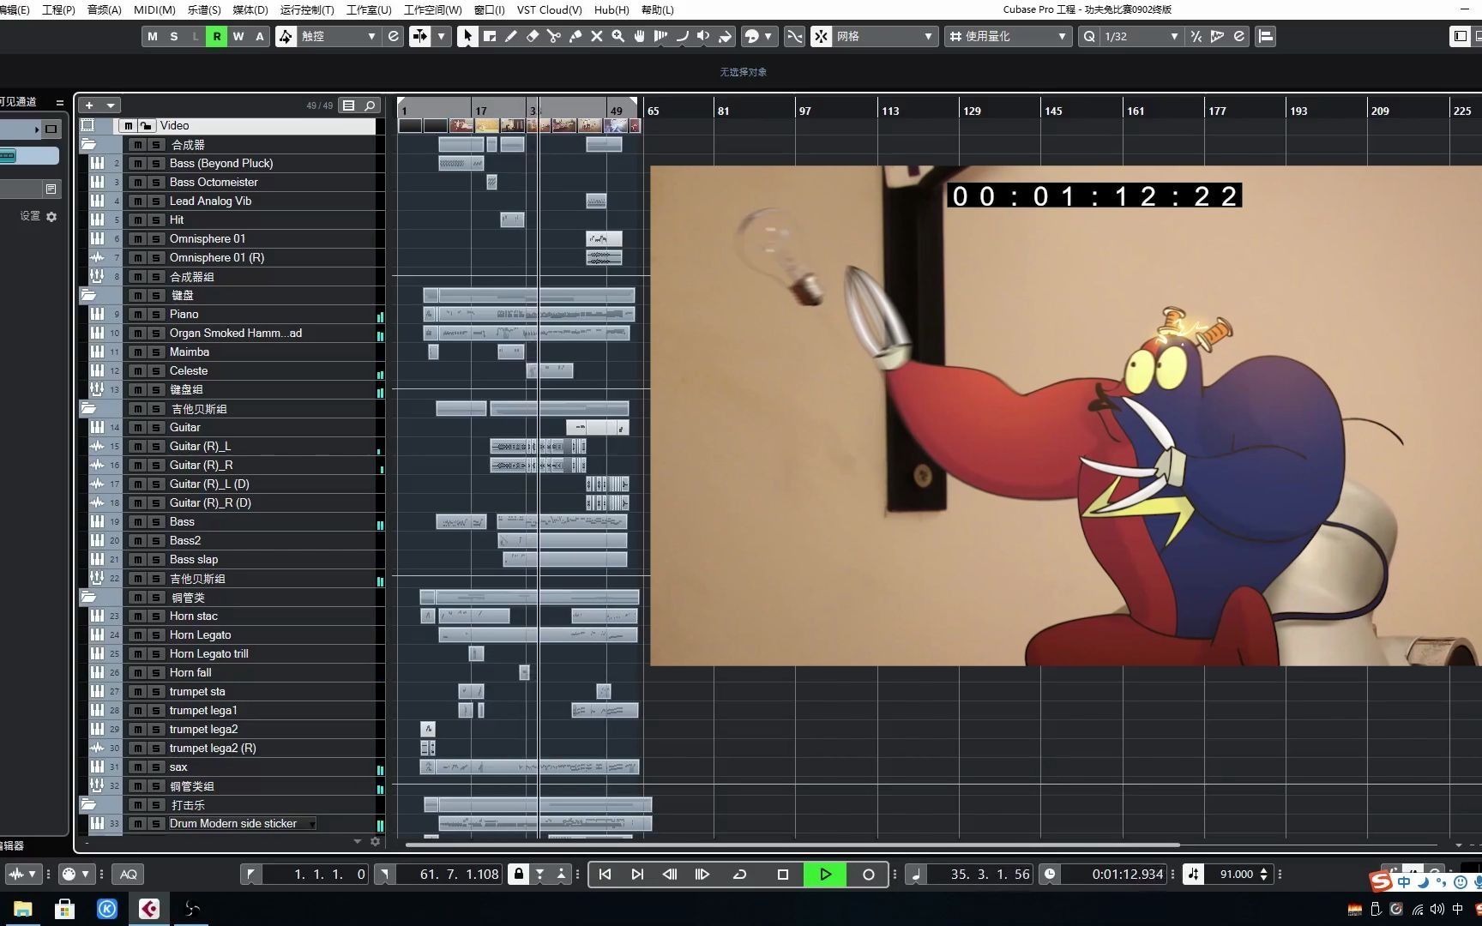Open MIDI(M) menu
The height and width of the screenshot is (926, 1482).
coord(154,9)
